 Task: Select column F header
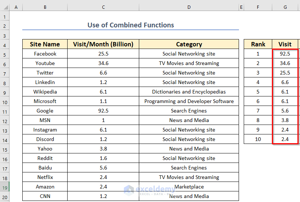tap(258, 7)
